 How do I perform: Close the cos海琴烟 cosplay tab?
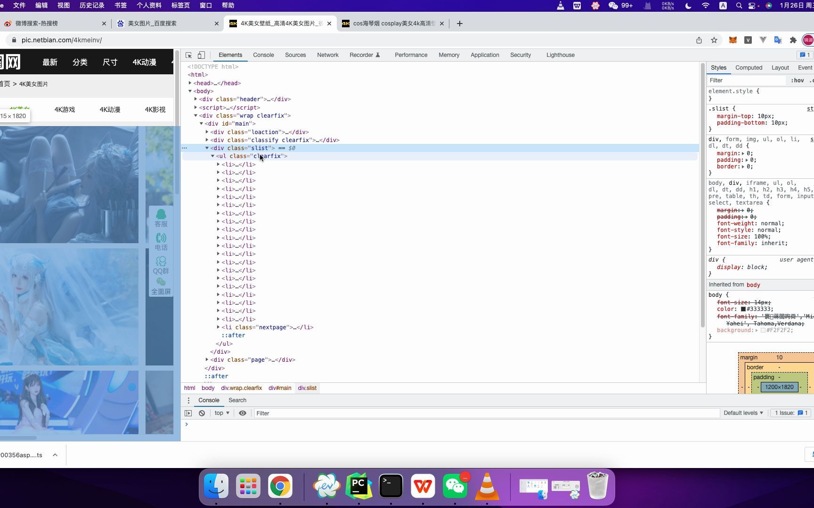[441, 24]
